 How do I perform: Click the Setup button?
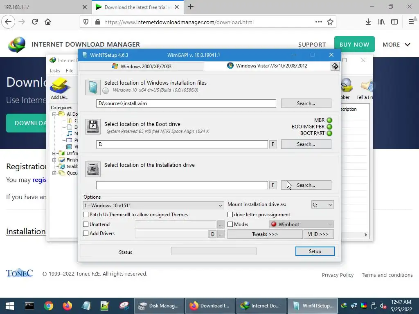point(315,251)
